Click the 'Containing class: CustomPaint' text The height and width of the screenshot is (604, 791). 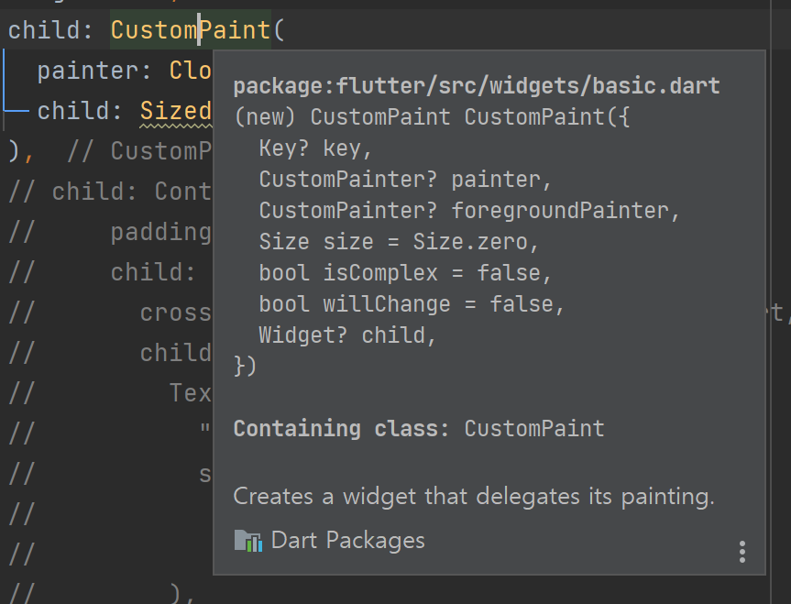[x=419, y=429]
